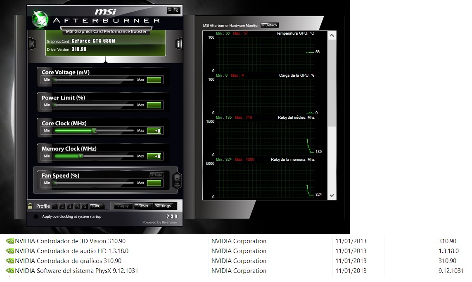Viewport: 472px width, 282px height.
Task: Click the Reloj del núcleo graph
Action: click(265, 138)
